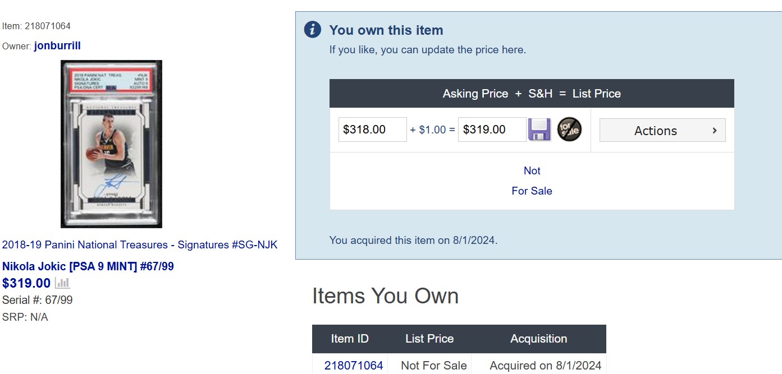
Task: Open owner profile jonburrill
Action: (57, 46)
